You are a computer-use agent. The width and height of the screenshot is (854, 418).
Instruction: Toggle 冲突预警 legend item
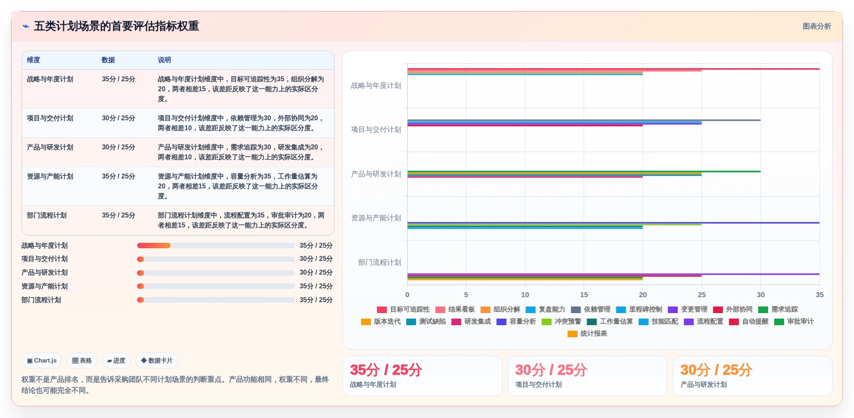pos(561,322)
